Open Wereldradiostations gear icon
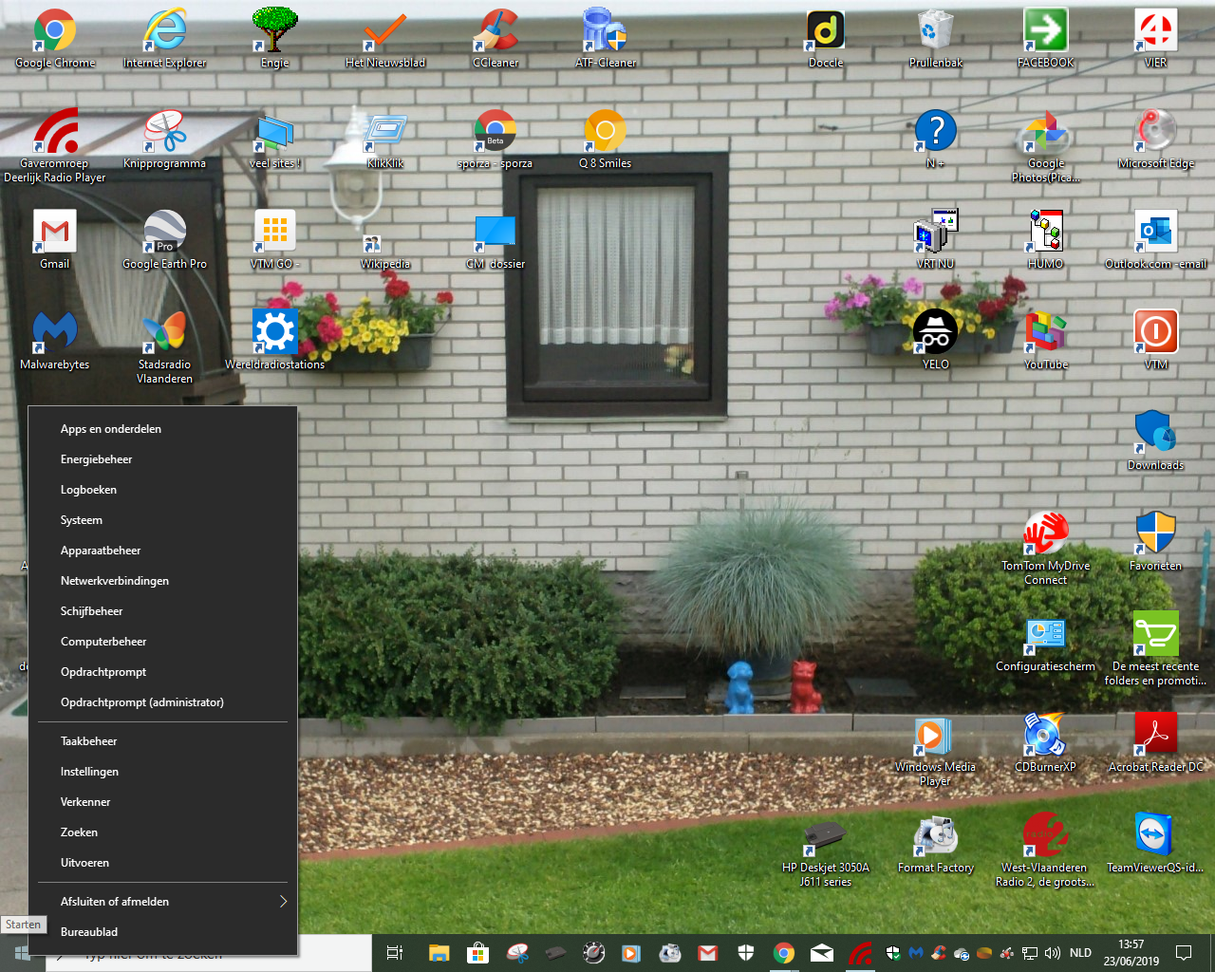 [x=275, y=332]
